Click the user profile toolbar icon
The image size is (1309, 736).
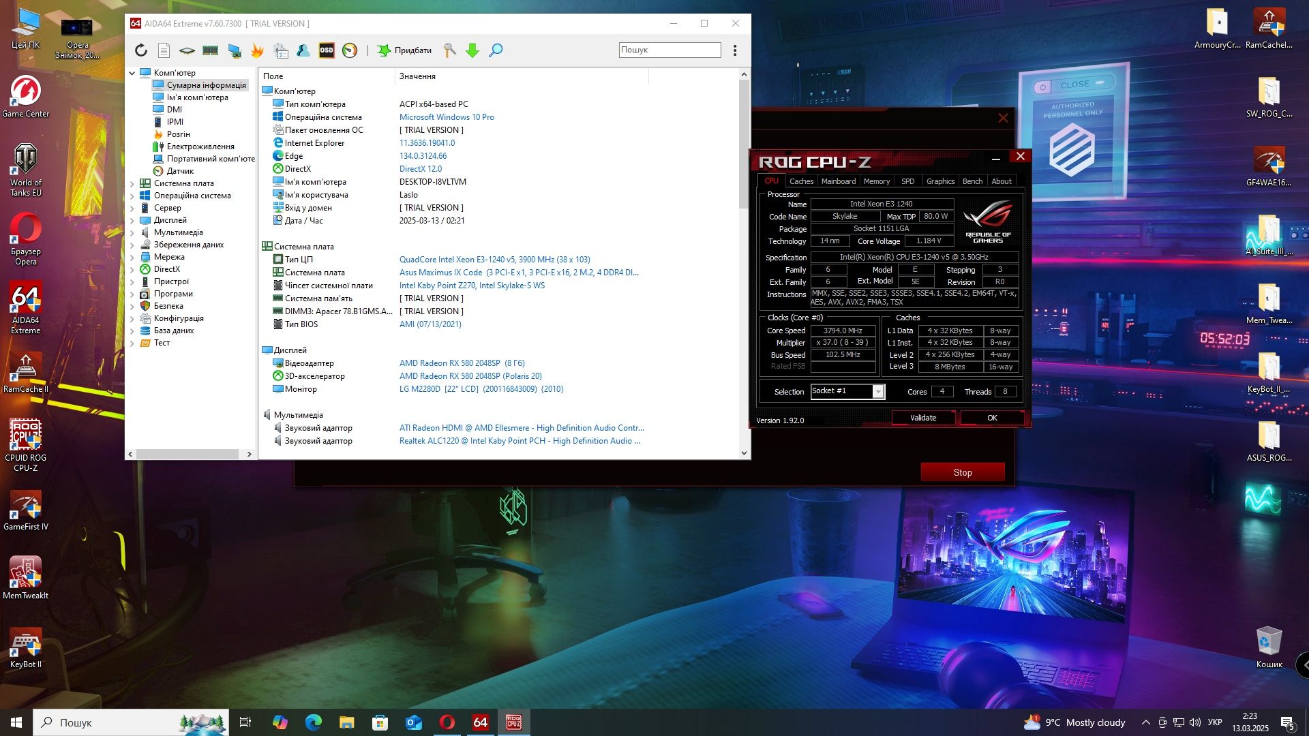(x=303, y=50)
